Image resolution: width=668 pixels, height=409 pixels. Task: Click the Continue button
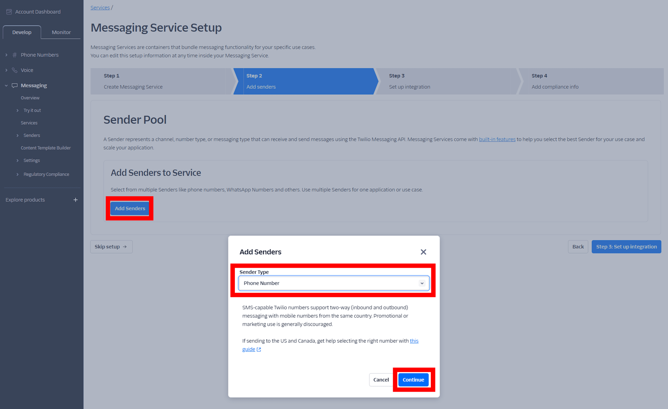point(413,379)
